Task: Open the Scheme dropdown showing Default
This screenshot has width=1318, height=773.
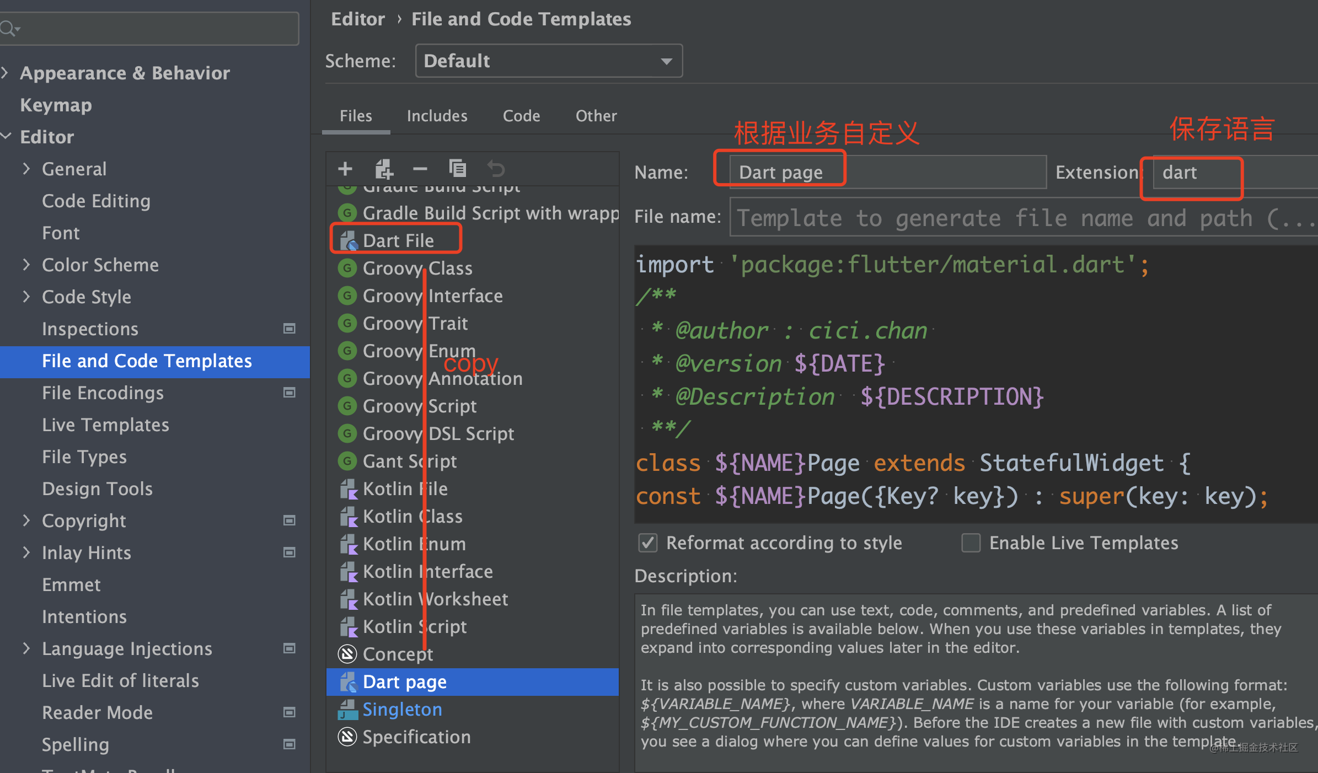Action: point(548,61)
